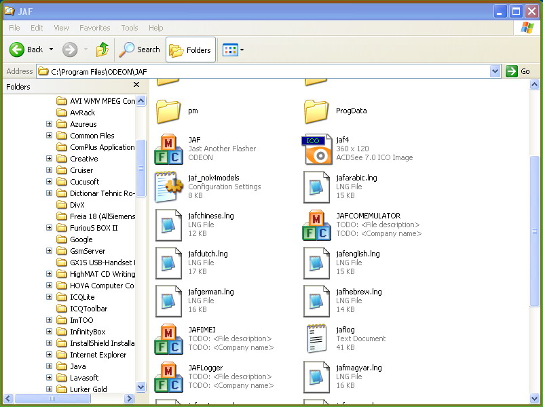
Task: Select the jafgerman.lng file icon
Action: (x=168, y=301)
